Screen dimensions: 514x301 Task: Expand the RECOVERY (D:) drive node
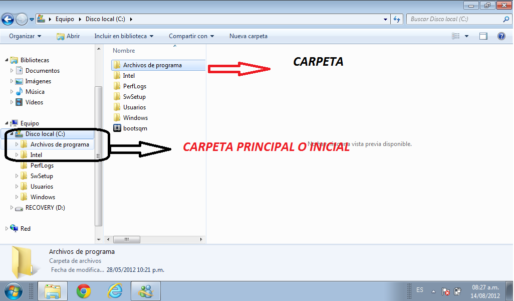(12, 208)
